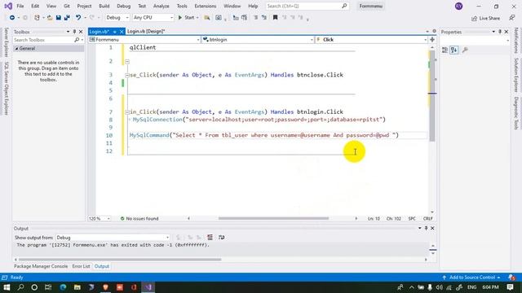
Task: Click the comment out selected lines icon
Action: coord(255,17)
